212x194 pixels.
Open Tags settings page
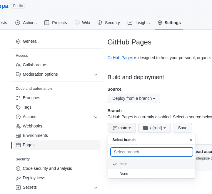point(57,107)
